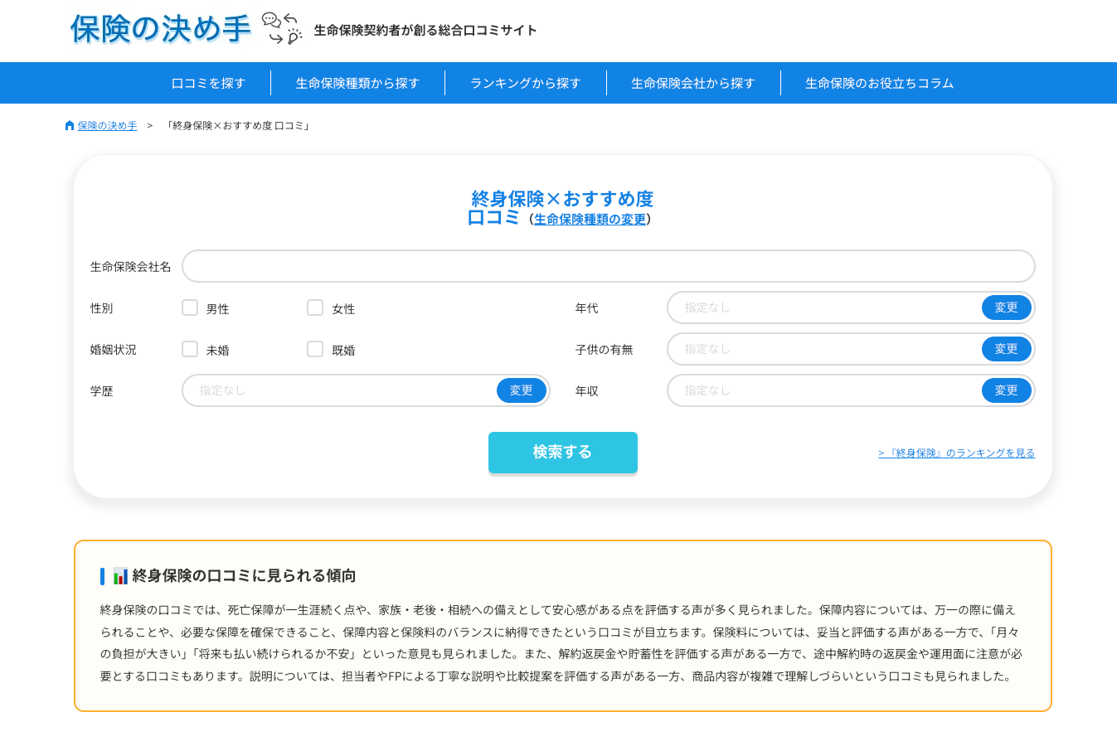Check the 未婚 checkbox
This screenshot has height=751, width=1117.
[x=190, y=349]
